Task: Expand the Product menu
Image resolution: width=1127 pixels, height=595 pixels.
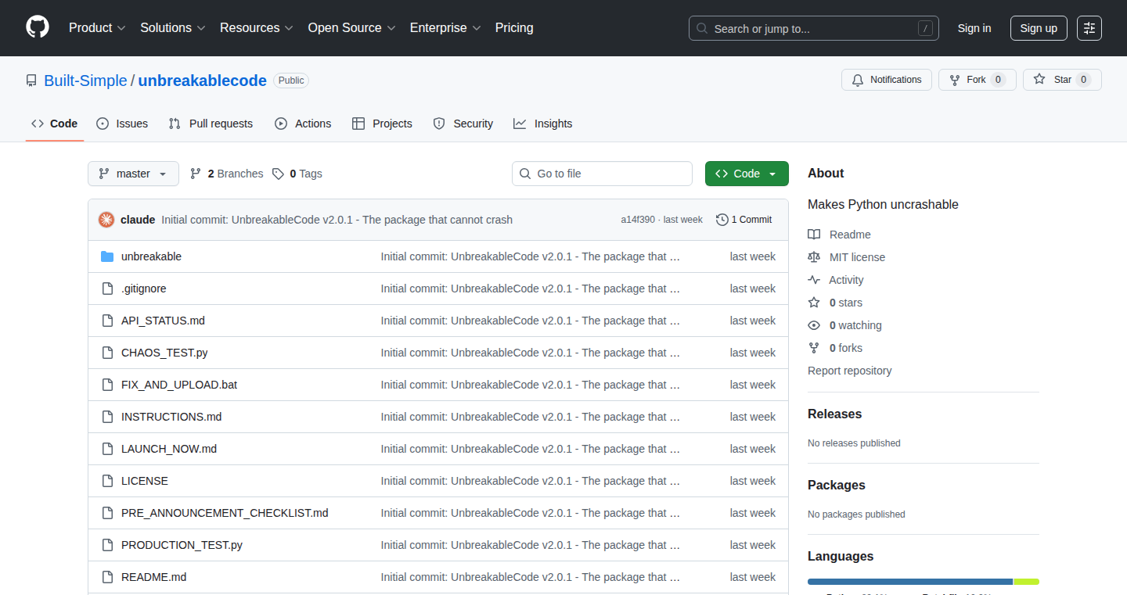Action: [97, 28]
